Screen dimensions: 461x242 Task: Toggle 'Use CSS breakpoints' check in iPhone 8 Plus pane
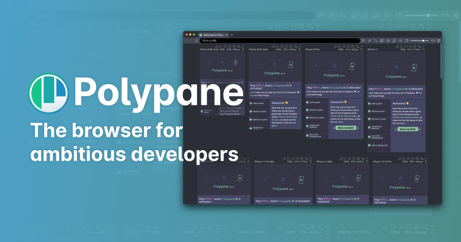(x=307, y=136)
